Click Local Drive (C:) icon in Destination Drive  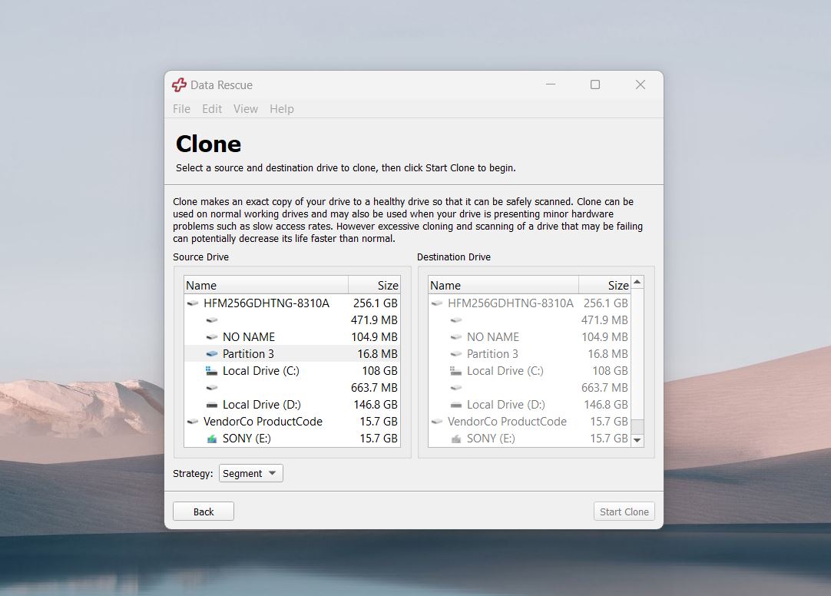(x=455, y=371)
